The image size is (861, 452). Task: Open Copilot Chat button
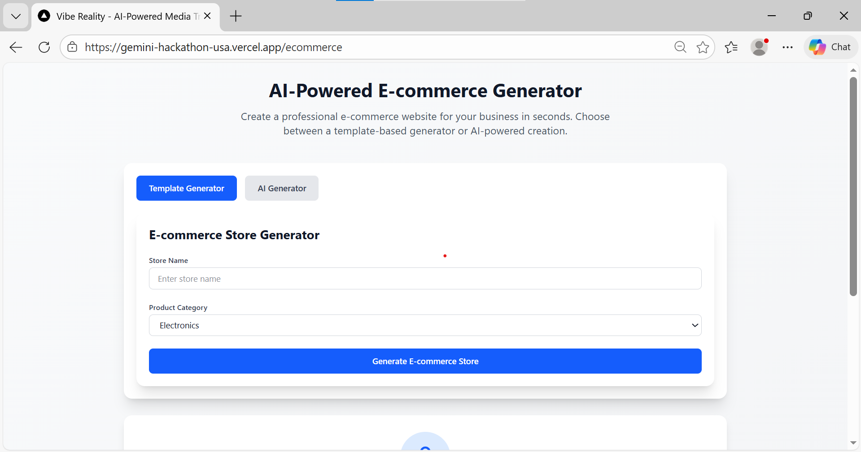coord(830,47)
